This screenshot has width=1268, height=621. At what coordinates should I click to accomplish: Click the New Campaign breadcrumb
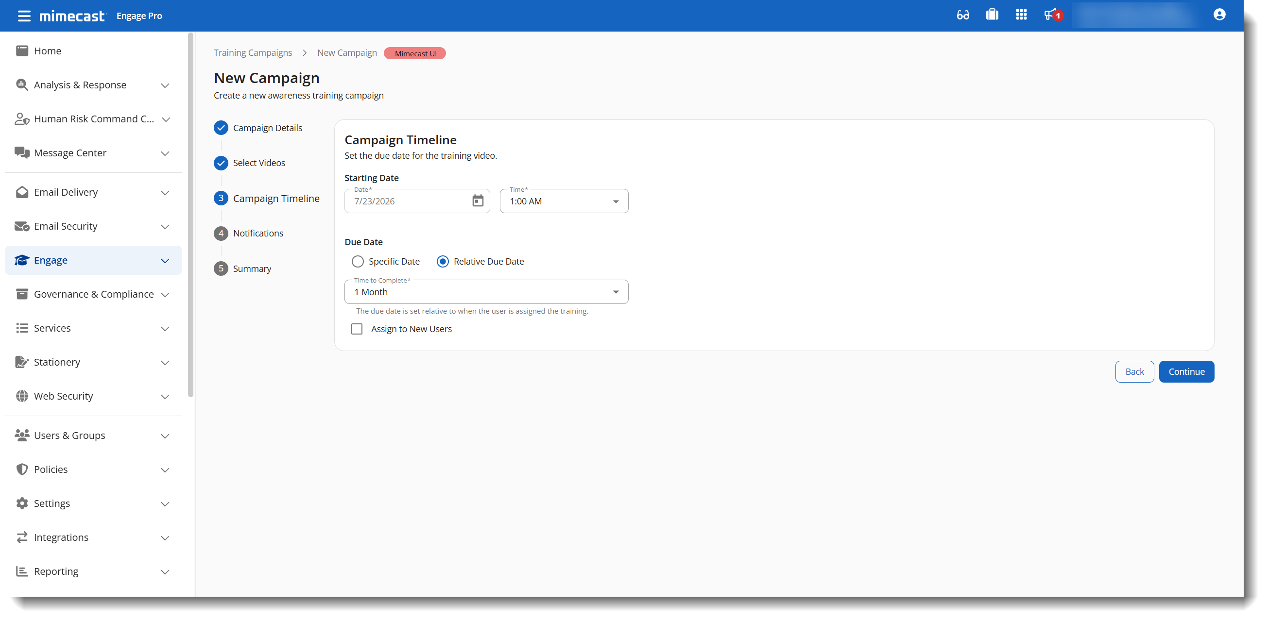[x=346, y=52]
